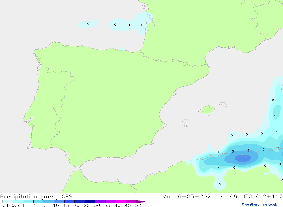This screenshot has width=283, height=207.
Task: Click the '(12+117' forecast offset text
Action: [x=269, y=196]
